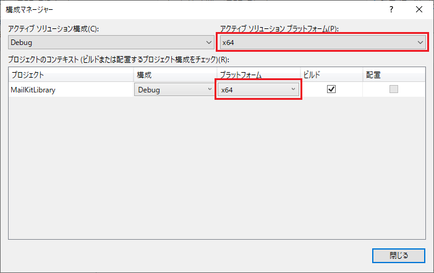Click the プラットフォーム column header
Screen dimensions: 434x273
[x=259, y=75]
